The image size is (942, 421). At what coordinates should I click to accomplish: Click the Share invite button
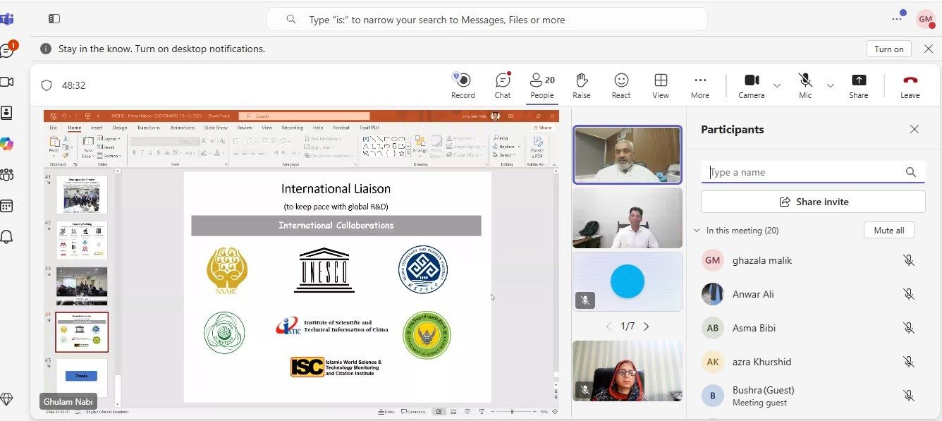point(813,202)
